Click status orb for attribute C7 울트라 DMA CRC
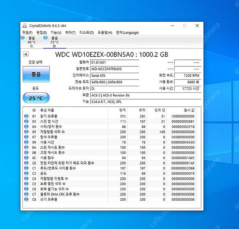Image resolution: width=239 pixels, height=229 pixels. click(26, 194)
